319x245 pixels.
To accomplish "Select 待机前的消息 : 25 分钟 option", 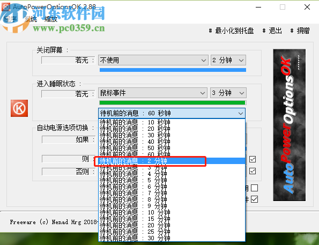I will coord(172,232).
